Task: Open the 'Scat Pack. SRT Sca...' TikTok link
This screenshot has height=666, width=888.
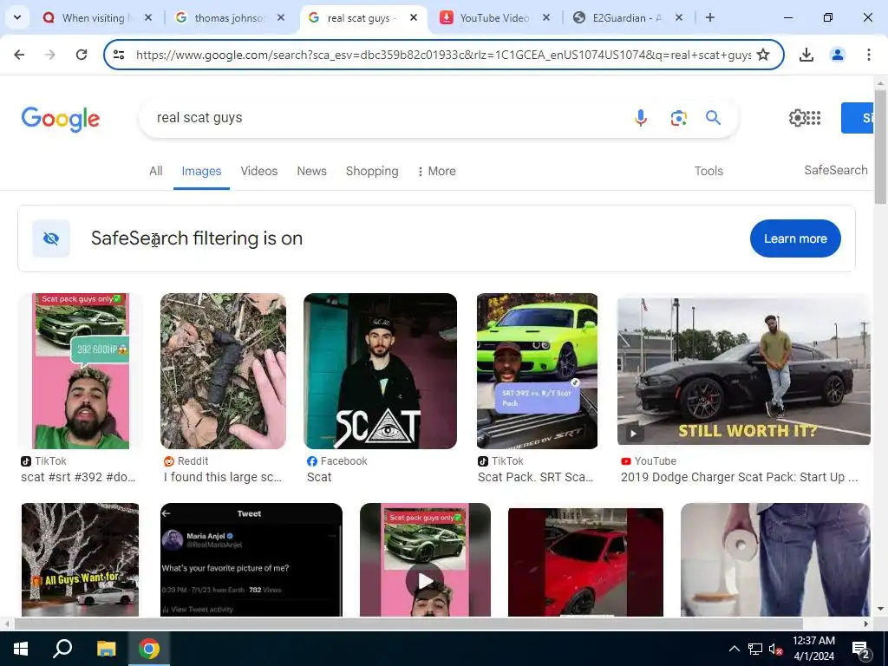Action: click(x=535, y=477)
